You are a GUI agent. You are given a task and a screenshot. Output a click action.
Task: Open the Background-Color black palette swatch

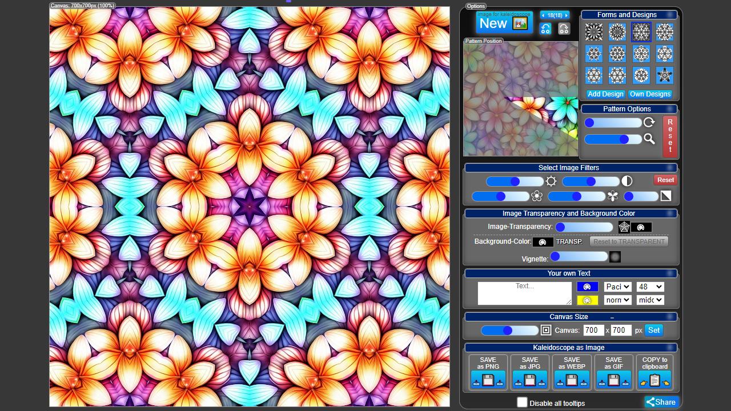[543, 242]
